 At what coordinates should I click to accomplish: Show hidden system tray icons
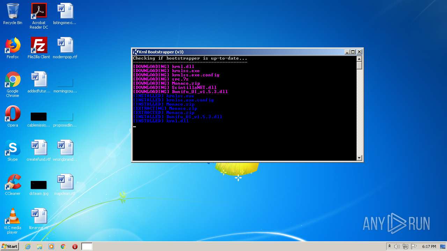[x=389, y=246]
